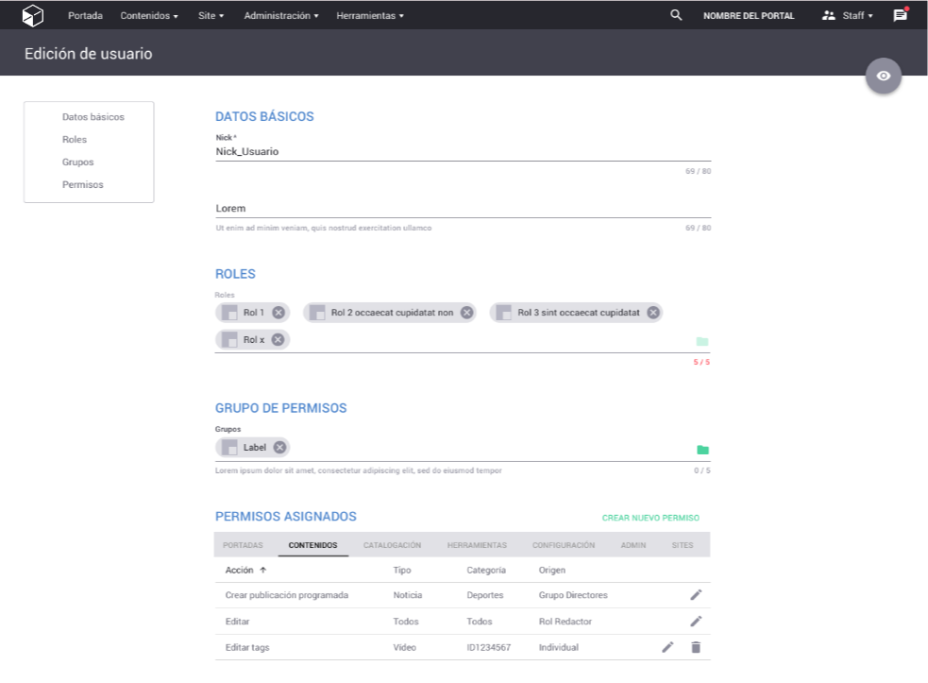The width and height of the screenshot is (928, 683).
Task: Toggle the floating preview eye button
Action: click(884, 76)
